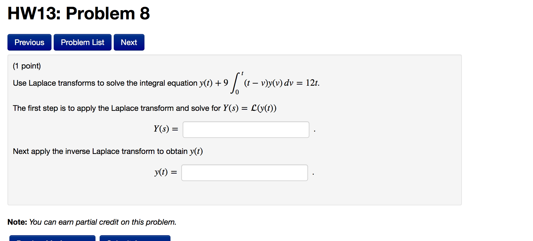Submit your answers for Problem 8
533x241 pixels.
click(x=135, y=239)
